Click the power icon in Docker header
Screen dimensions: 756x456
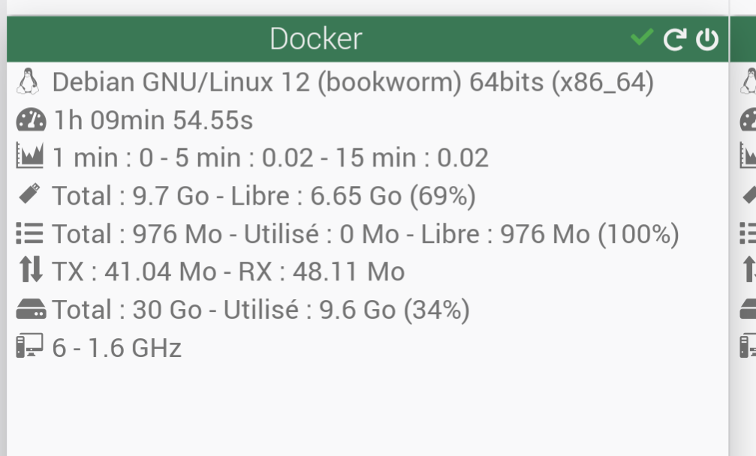point(707,39)
